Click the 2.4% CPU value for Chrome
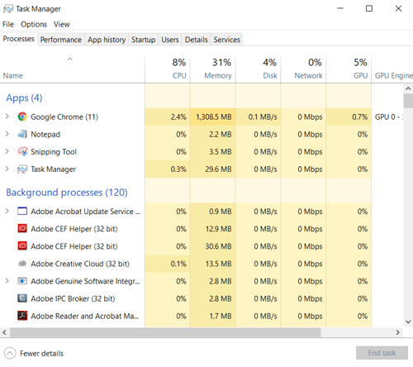 tap(178, 117)
